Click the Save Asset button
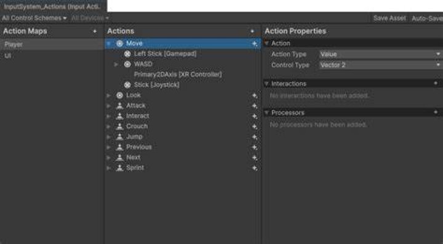 pos(389,18)
